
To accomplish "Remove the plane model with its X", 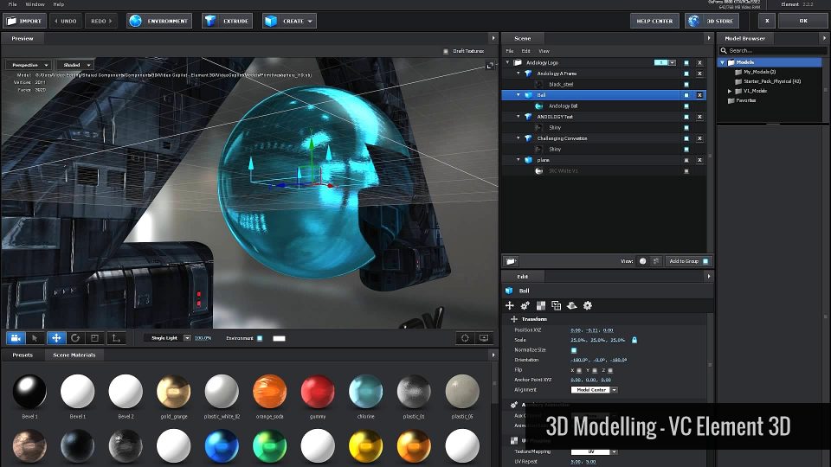I will 699,160.
